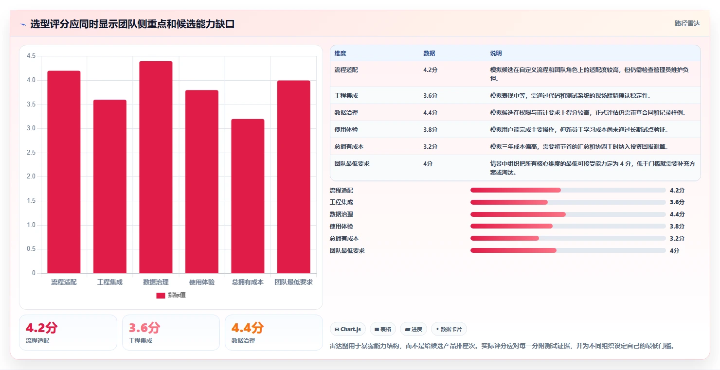Viewport: 720px width, 370px height.
Task: Select the 流程适配 bar in the chart
Action: pos(64,172)
